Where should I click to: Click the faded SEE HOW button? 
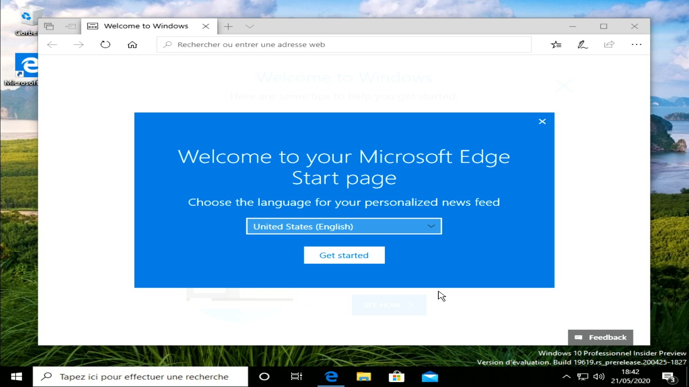coord(389,305)
